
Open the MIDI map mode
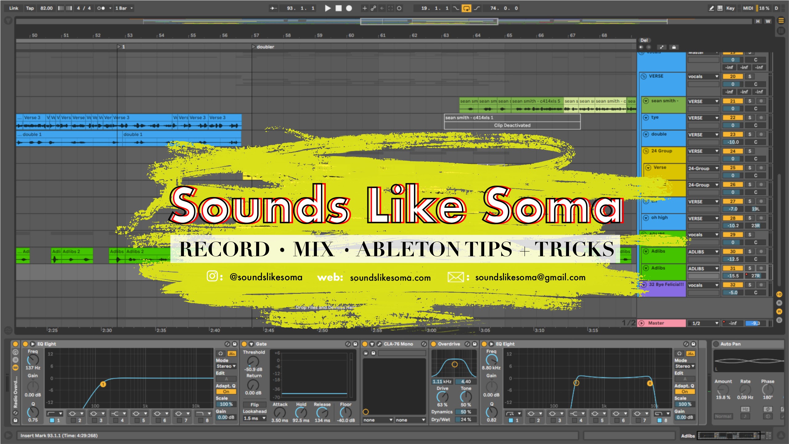(x=748, y=8)
